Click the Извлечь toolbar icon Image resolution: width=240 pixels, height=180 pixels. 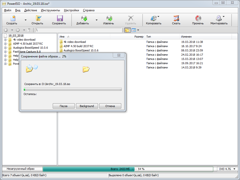coord(109,18)
